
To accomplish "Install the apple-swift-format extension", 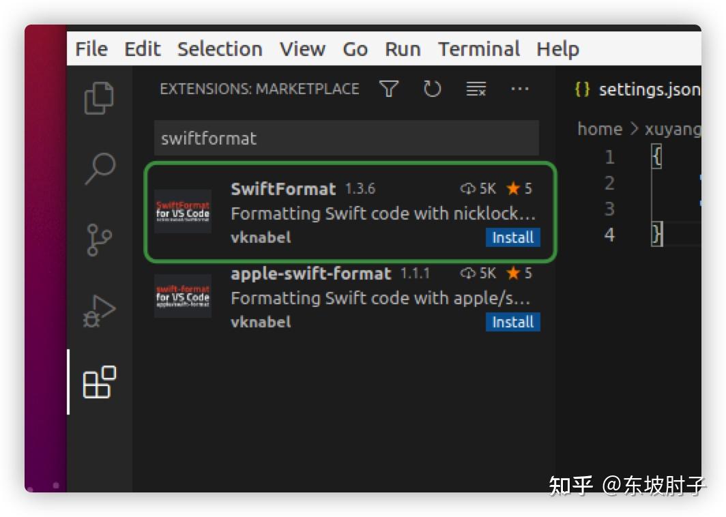I will pyautogui.click(x=512, y=322).
